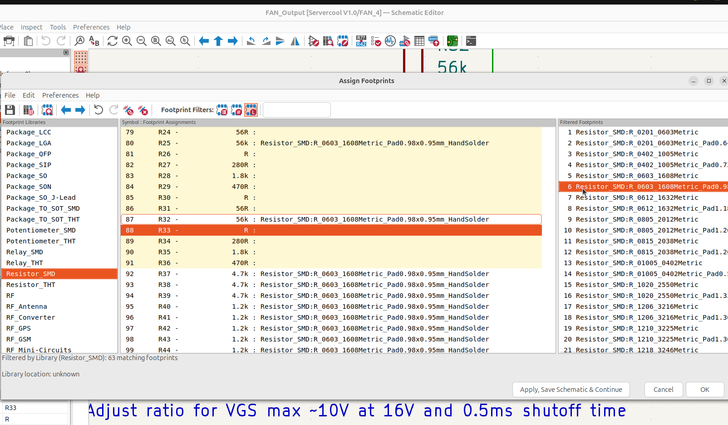Save footprint assignments to schematic

[x=10, y=110]
